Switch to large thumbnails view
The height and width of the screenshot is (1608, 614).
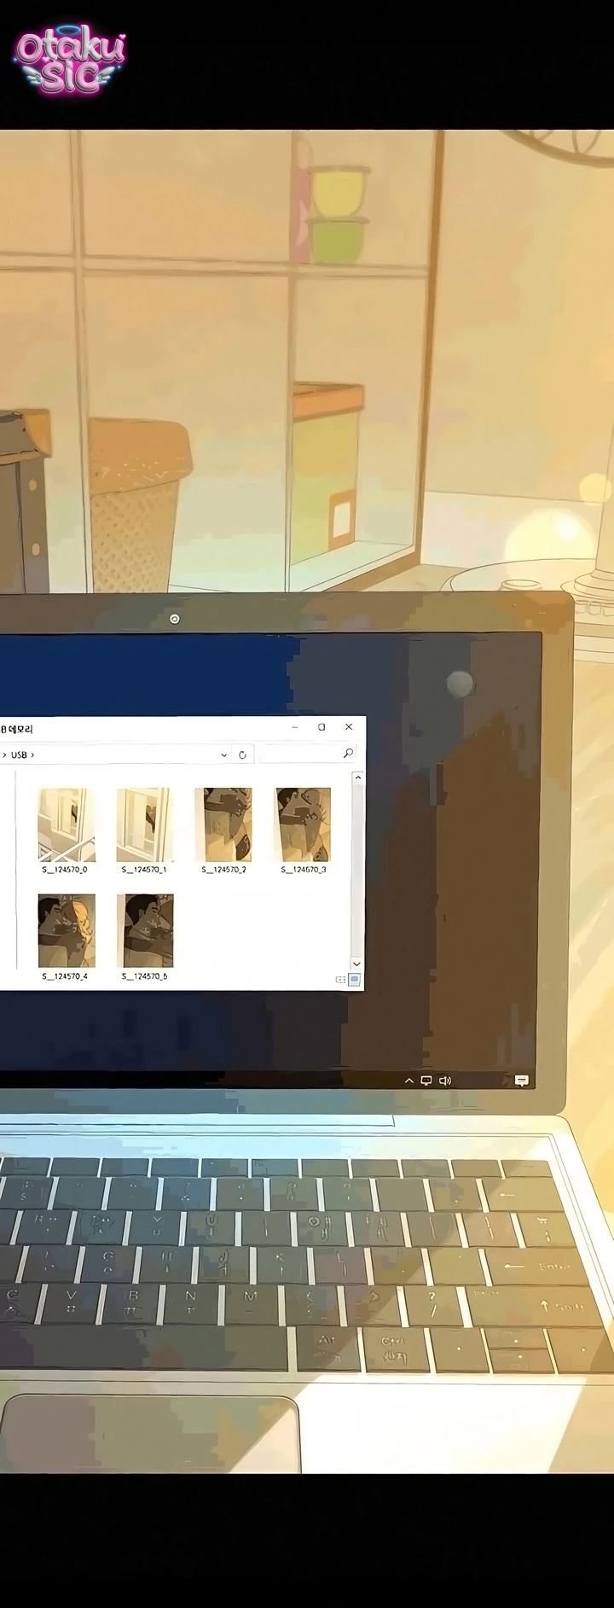[355, 980]
